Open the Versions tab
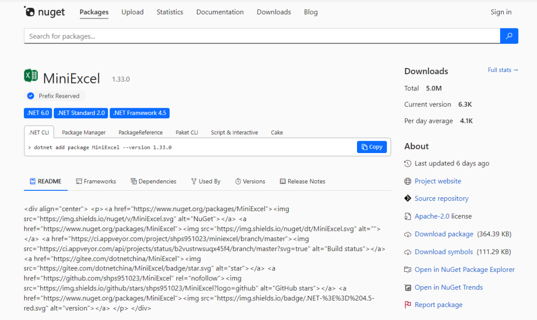537x320 pixels. pyautogui.click(x=250, y=181)
